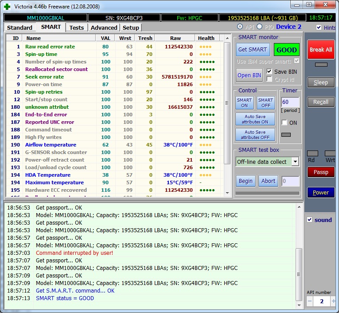Screen dimensions: 339x313
Task: Toggle the Crypt it! checkbox
Action: tap(269, 79)
